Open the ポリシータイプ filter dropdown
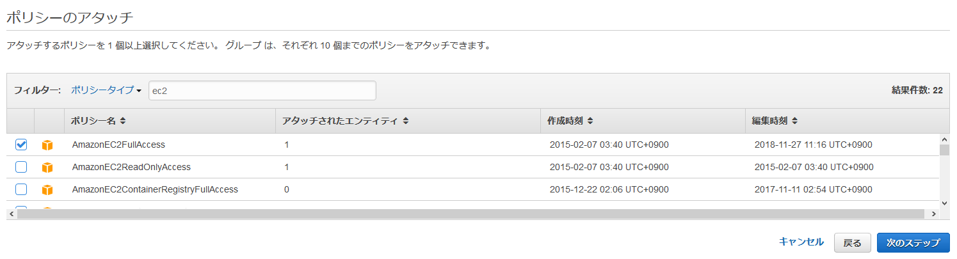This screenshot has height=259, width=957. [106, 90]
